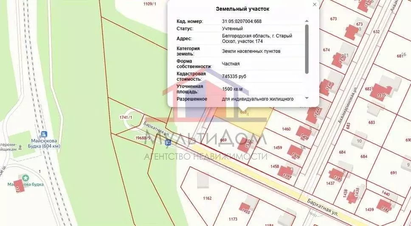
Task: Select parcel 1437 on the map
Action: 330,183
